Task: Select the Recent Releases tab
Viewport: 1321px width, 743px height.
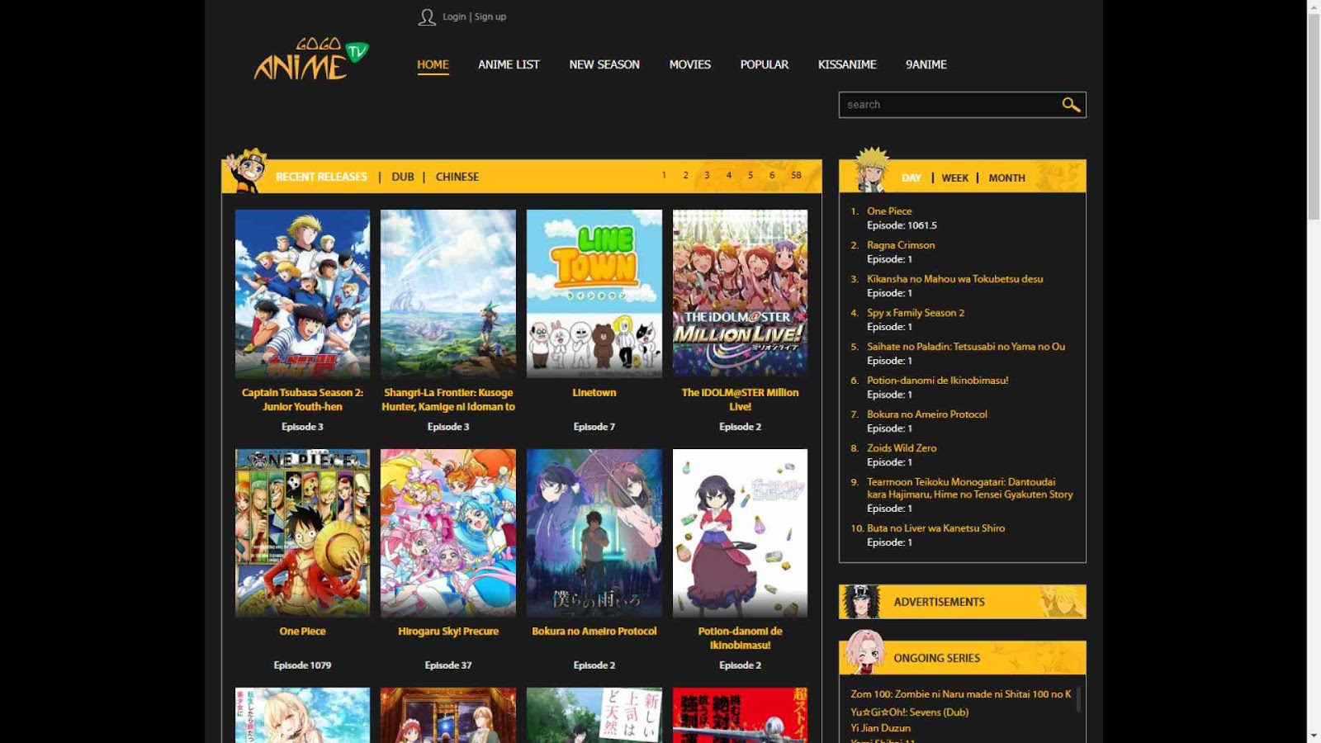Action: tap(321, 177)
